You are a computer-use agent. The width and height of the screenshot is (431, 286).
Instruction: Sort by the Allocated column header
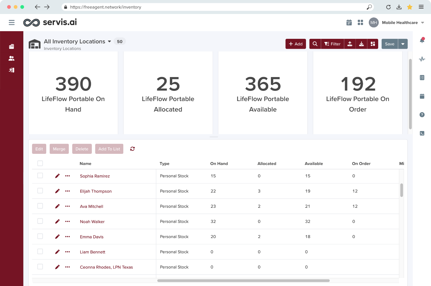pyautogui.click(x=267, y=164)
